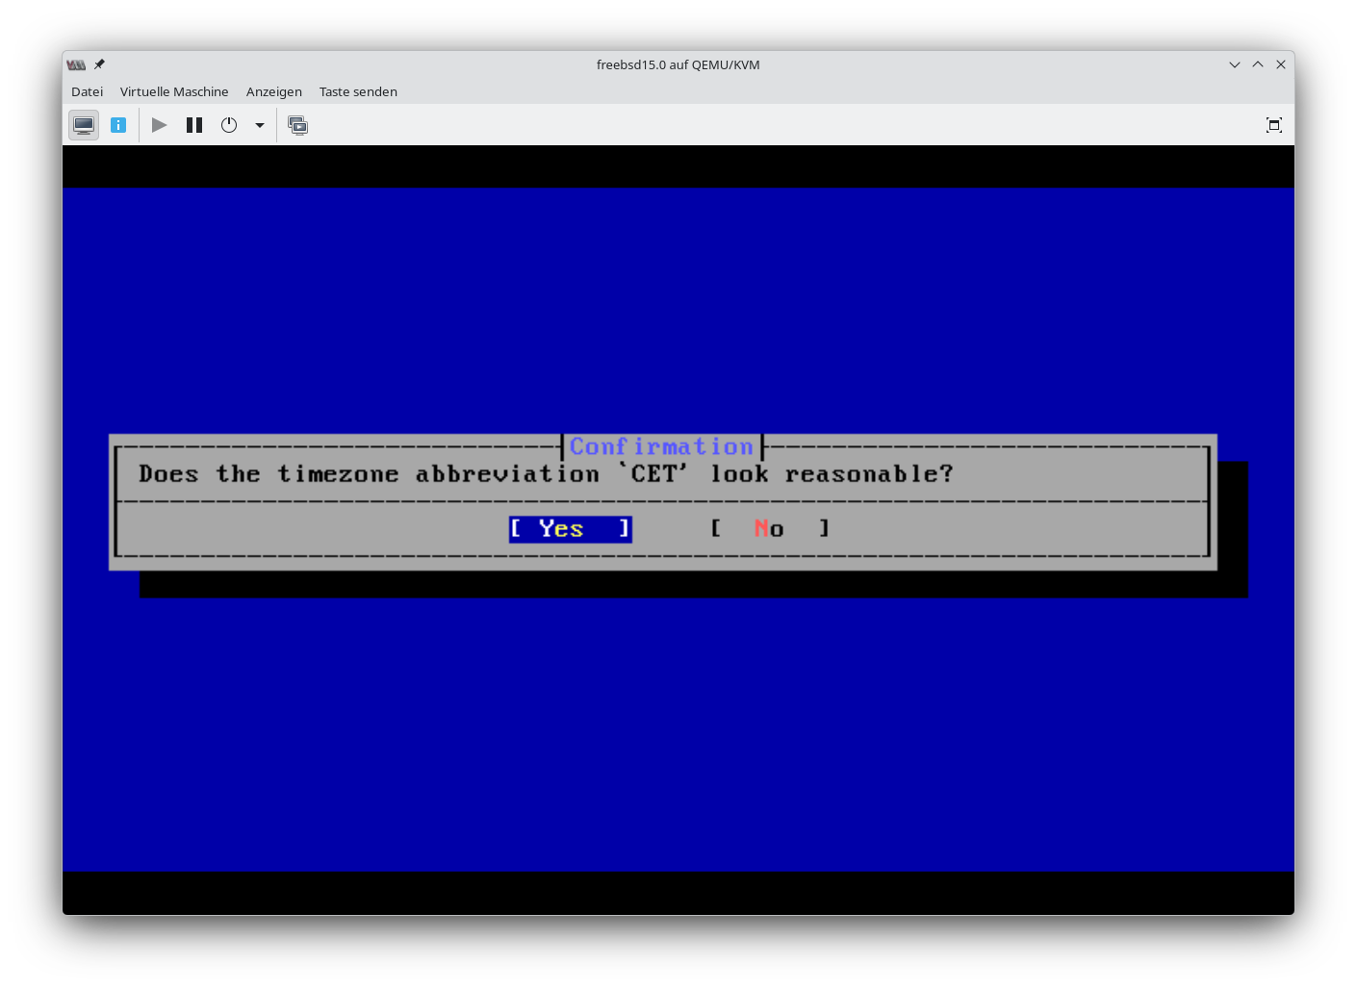The width and height of the screenshot is (1357, 989).
Task: Click the virt-manager app icon in title bar
Action: click(76, 64)
